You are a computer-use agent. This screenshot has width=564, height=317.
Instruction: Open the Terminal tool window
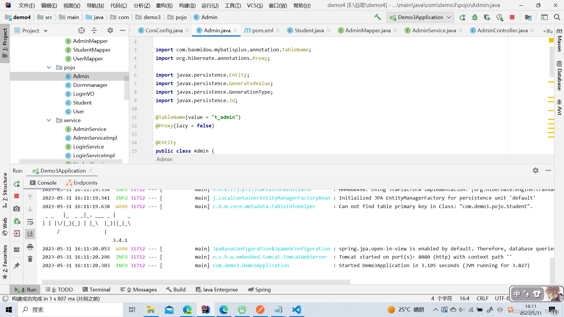click(x=96, y=289)
